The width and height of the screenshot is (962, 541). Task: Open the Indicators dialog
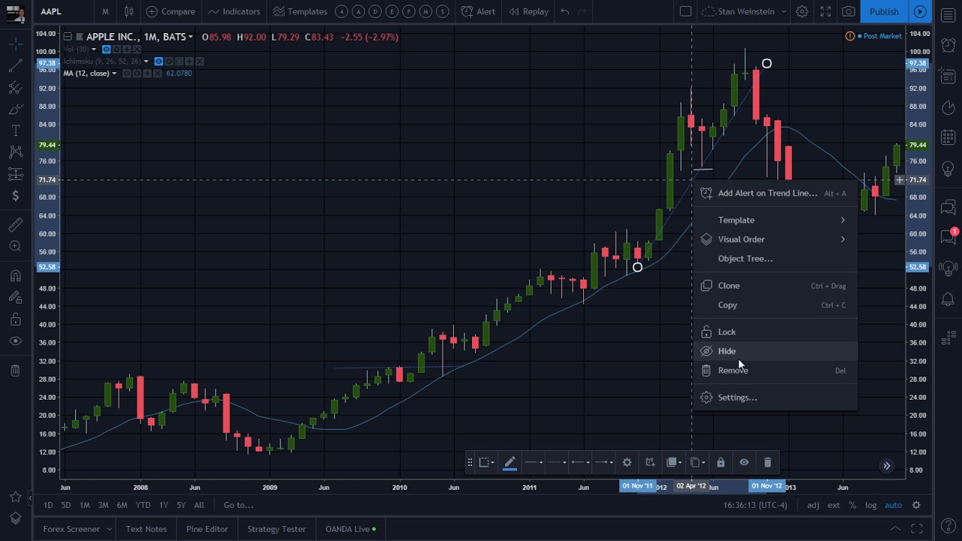(234, 11)
